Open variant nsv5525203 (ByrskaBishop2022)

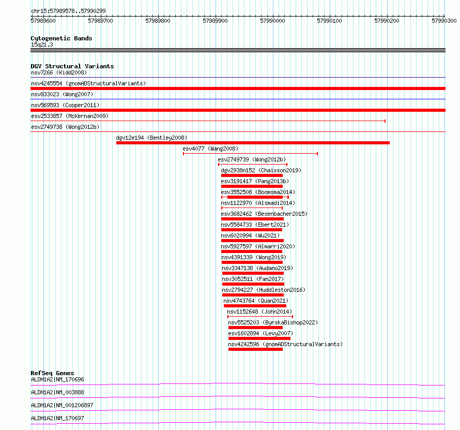click(x=273, y=322)
